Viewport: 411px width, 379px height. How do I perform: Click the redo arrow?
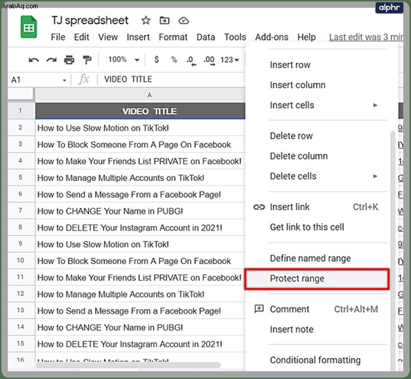click(x=51, y=60)
